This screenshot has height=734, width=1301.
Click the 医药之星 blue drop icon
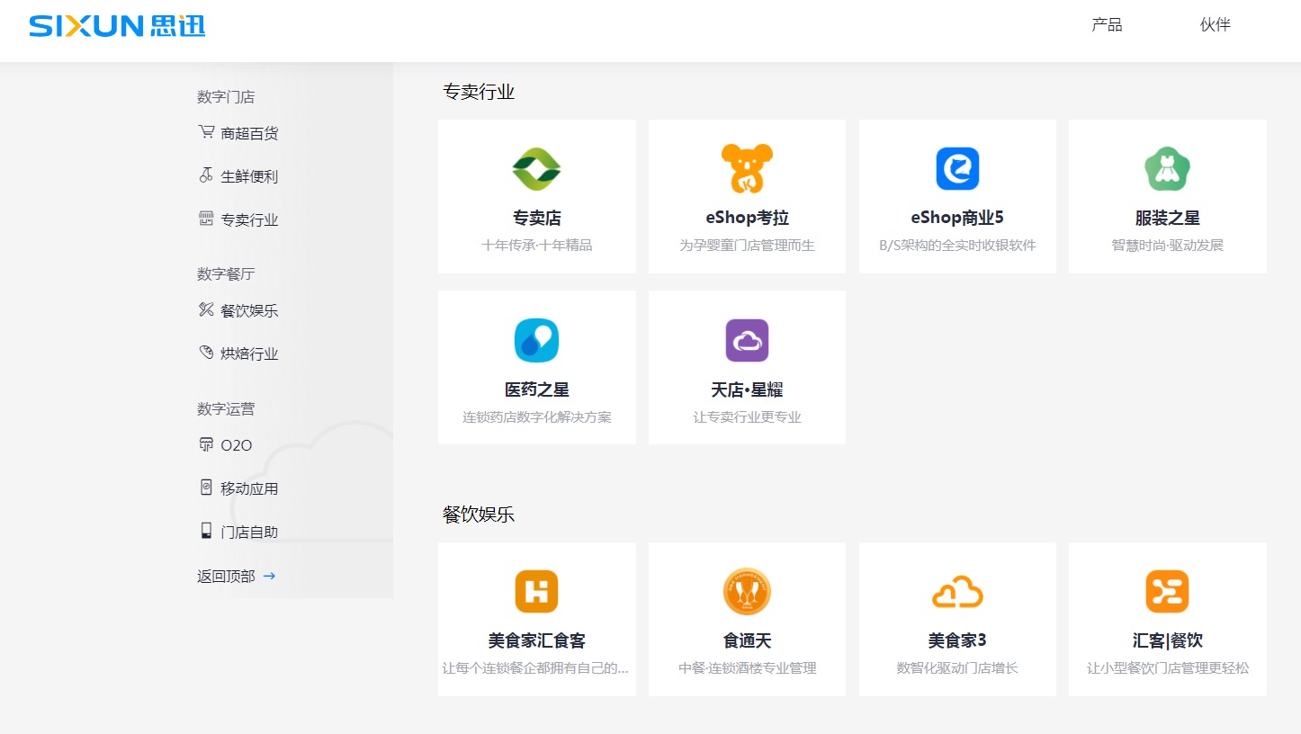pos(537,340)
